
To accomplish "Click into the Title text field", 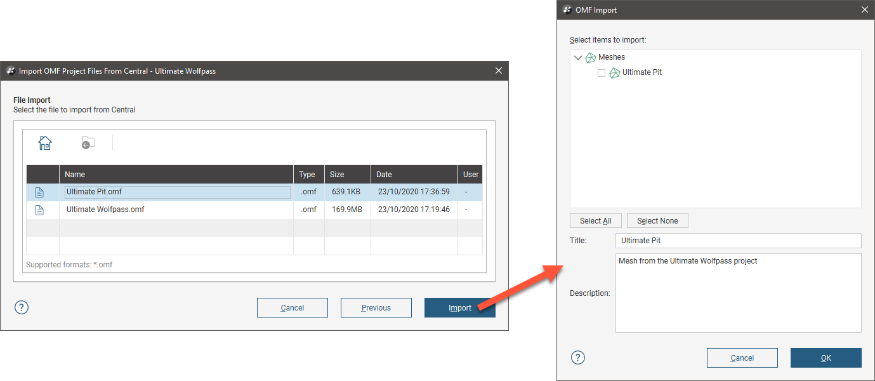I will 738,241.
